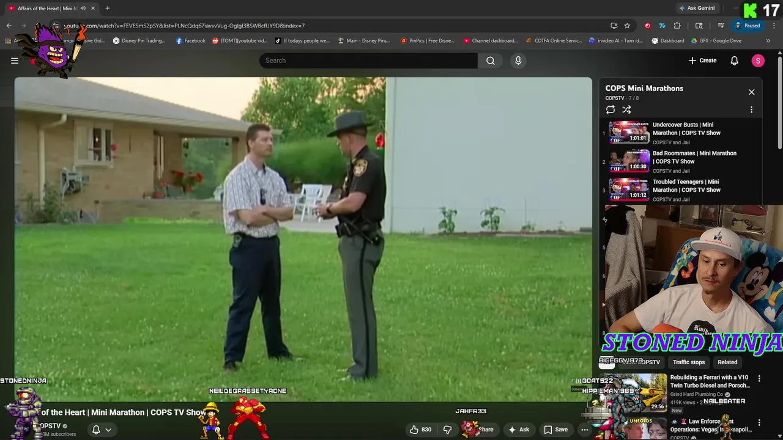Focus the YouTube search field
This screenshot has height=440, width=783.
pyautogui.click(x=368, y=61)
